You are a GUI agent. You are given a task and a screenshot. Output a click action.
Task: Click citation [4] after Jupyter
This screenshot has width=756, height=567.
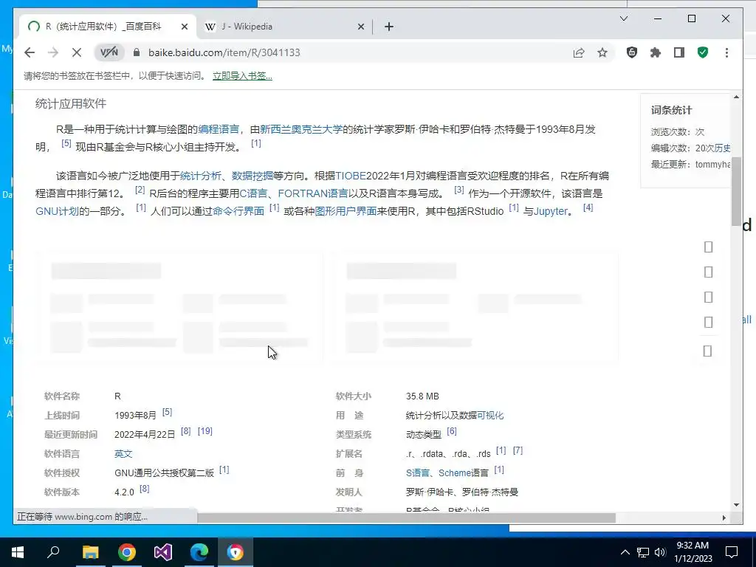click(588, 207)
